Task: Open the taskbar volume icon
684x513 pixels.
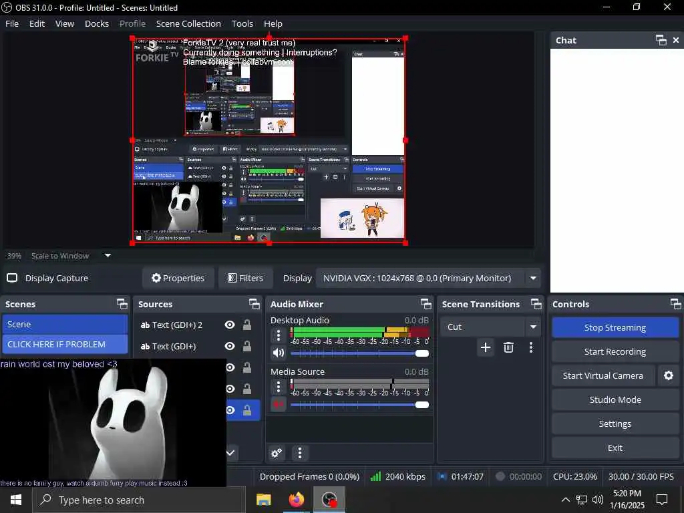Action: 598,500
